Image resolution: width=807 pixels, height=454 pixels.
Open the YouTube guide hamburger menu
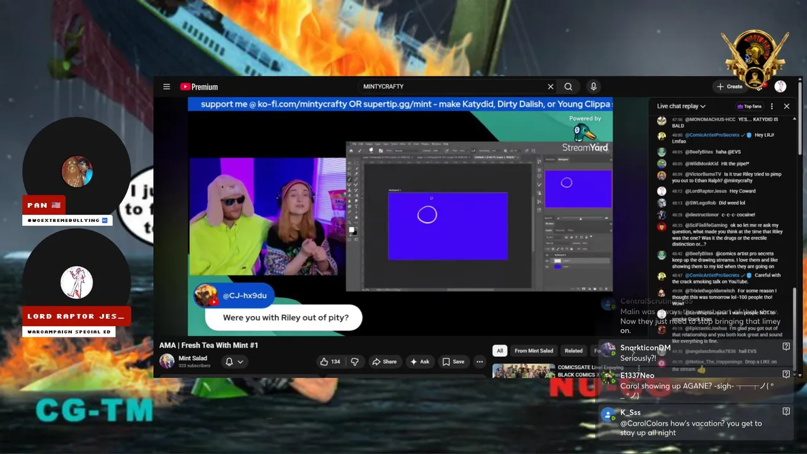click(x=166, y=87)
